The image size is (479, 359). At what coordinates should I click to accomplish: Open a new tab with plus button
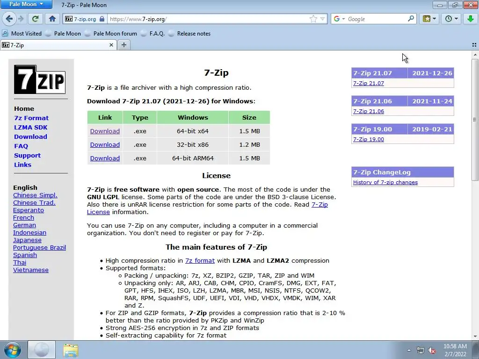coord(123,45)
